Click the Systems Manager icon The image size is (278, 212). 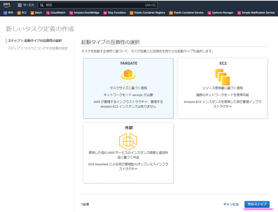[209, 13]
